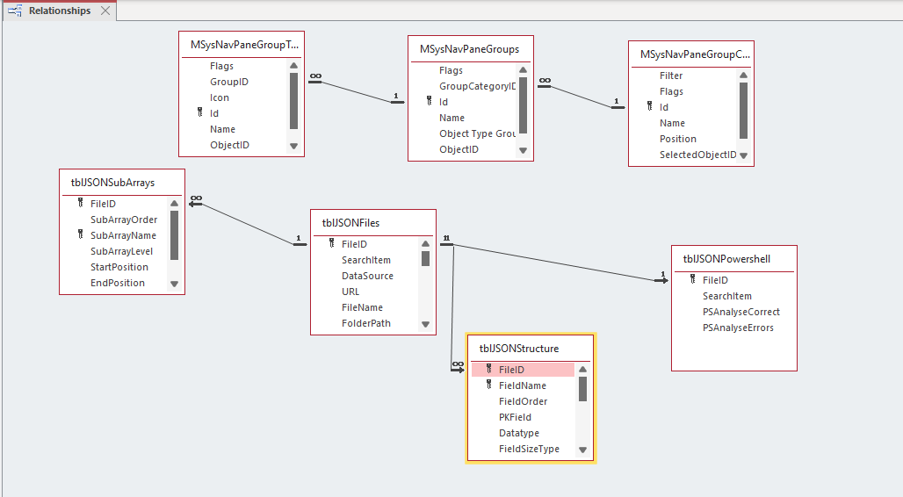
Task: Select the tblJSONPowershell table title
Action: click(726, 259)
